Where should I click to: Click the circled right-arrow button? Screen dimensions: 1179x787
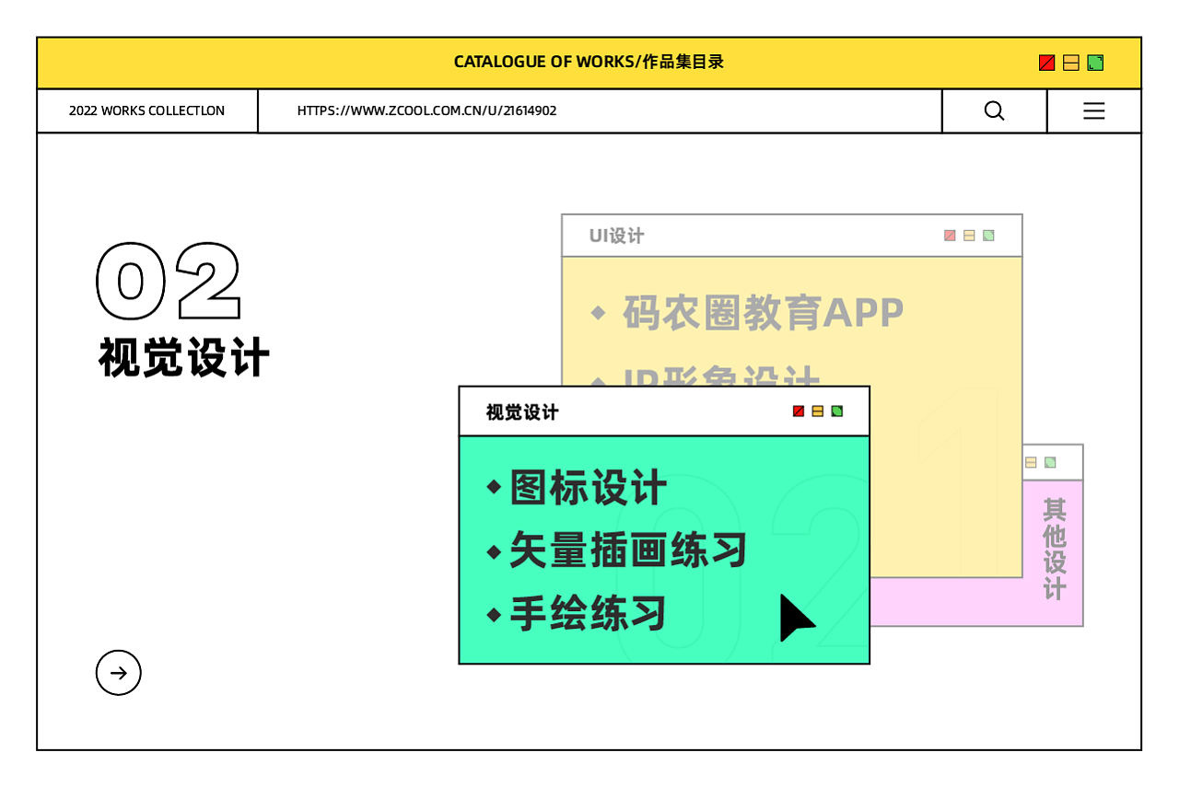[x=119, y=673]
